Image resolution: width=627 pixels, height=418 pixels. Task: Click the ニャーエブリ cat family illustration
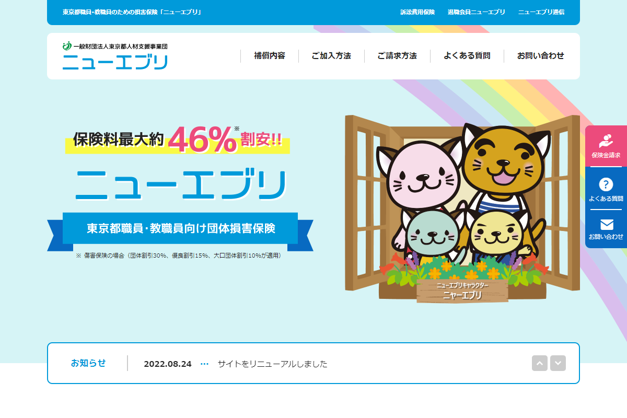pos(462,209)
